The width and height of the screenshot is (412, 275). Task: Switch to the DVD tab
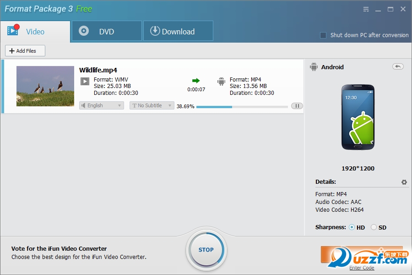106,31
